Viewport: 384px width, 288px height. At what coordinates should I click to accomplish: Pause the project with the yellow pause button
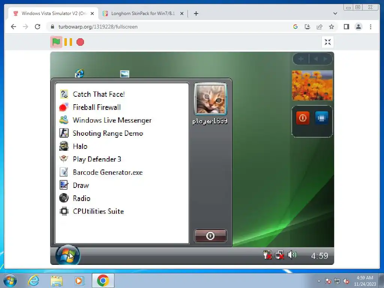pos(68,42)
